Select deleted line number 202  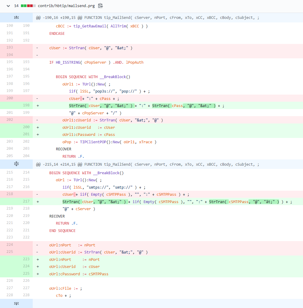click(x=9, y=120)
